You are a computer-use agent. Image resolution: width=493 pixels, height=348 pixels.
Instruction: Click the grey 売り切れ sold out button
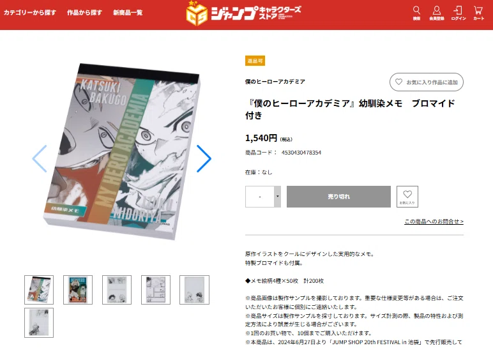(338, 197)
